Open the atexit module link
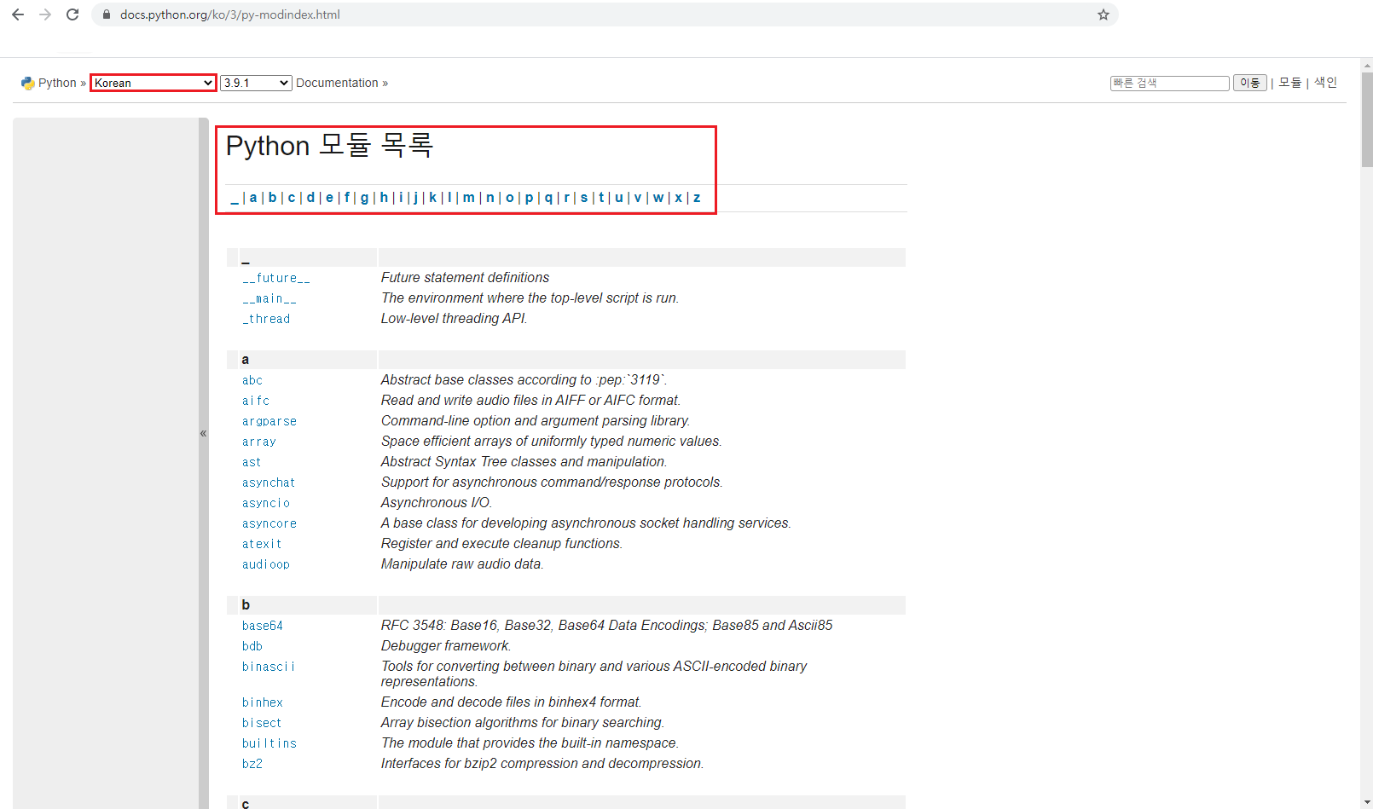The image size is (1373, 809). point(262,544)
